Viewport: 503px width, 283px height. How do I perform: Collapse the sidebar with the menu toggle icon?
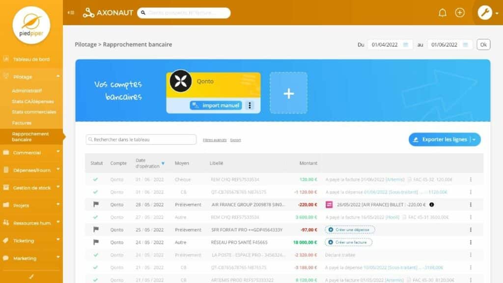[x=71, y=12]
